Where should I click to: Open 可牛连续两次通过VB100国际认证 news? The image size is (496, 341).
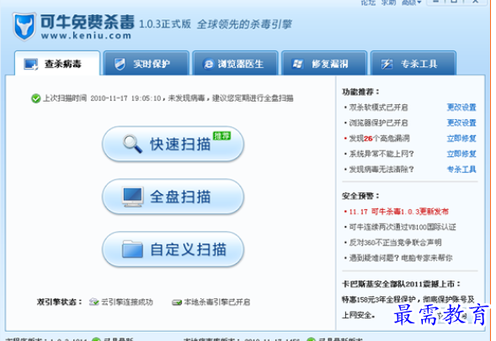403,227
